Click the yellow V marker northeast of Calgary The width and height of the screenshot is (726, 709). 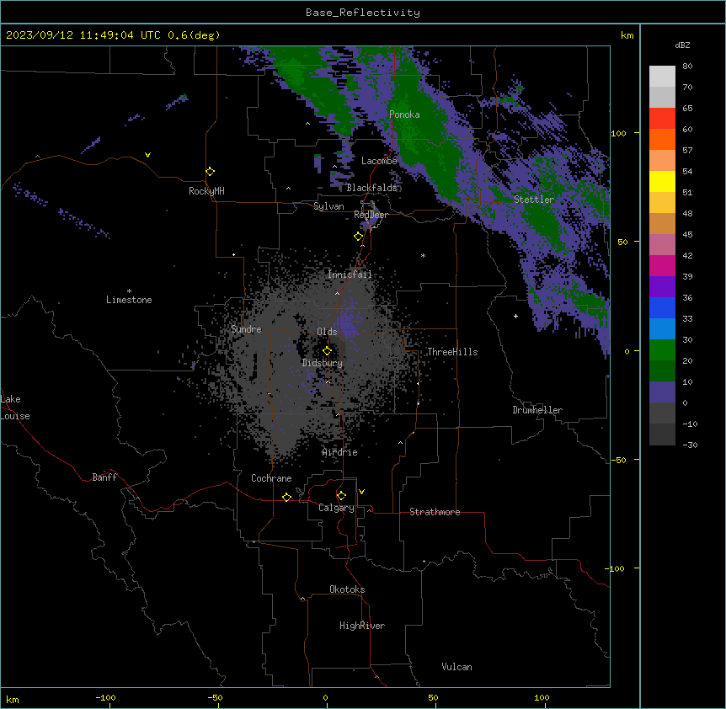point(361,492)
